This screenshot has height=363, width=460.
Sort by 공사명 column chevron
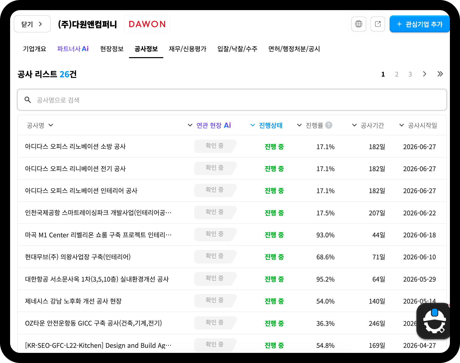51,125
